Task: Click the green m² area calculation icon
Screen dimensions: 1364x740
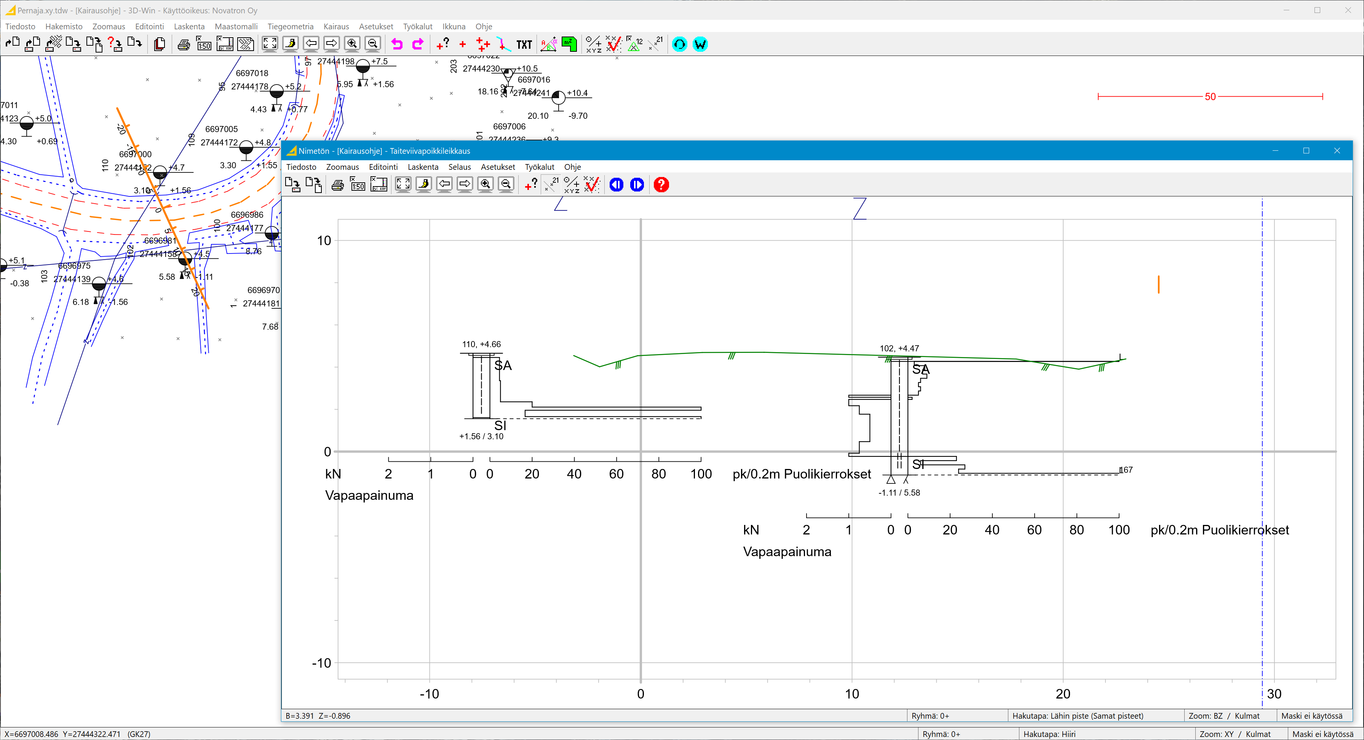Action: 569,44
